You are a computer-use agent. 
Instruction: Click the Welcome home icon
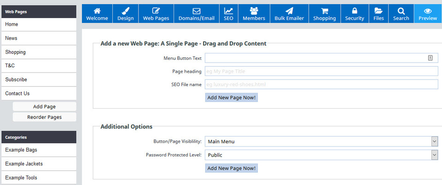tap(97, 11)
